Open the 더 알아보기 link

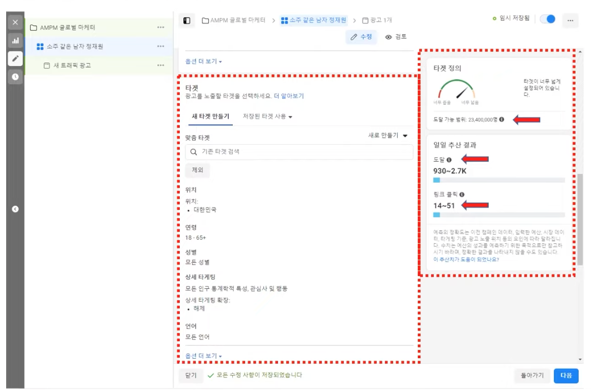(288, 96)
